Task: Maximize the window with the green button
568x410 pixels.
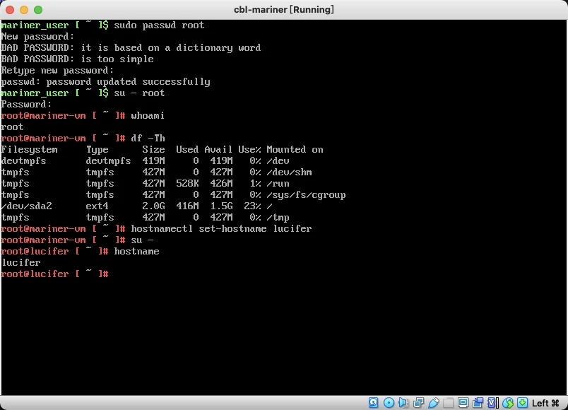Action: click(38, 10)
